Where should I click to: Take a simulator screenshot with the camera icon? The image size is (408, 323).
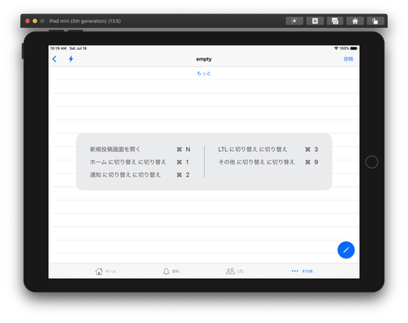click(335, 21)
